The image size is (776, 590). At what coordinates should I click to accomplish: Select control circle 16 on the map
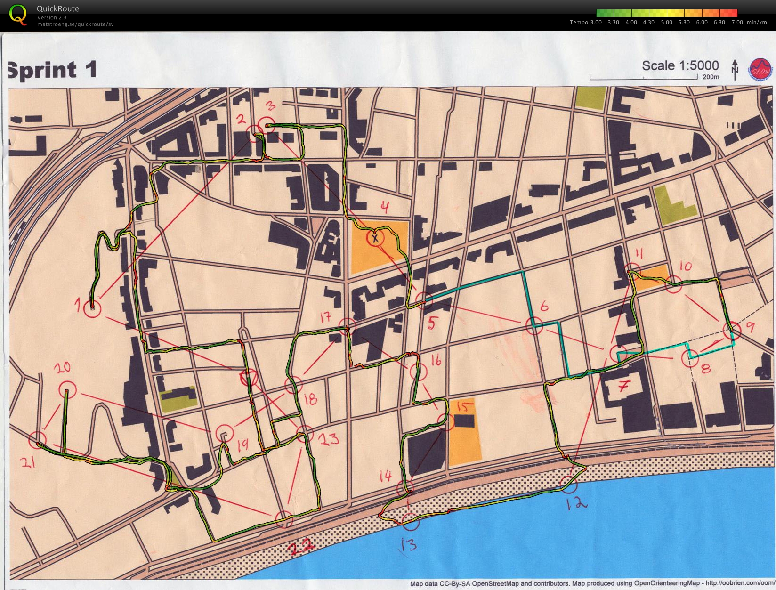pos(418,372)
